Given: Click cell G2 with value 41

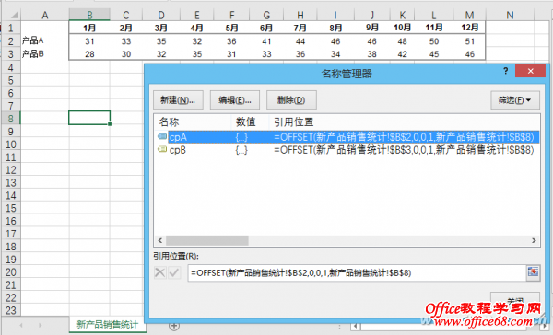Looking at the screenshot, I should (x=266, y=41).
